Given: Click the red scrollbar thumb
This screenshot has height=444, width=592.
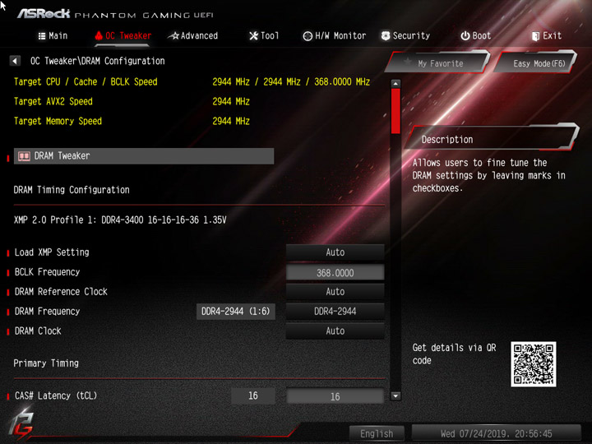Looking at the screenshot, I should click(x=395, y=111).
